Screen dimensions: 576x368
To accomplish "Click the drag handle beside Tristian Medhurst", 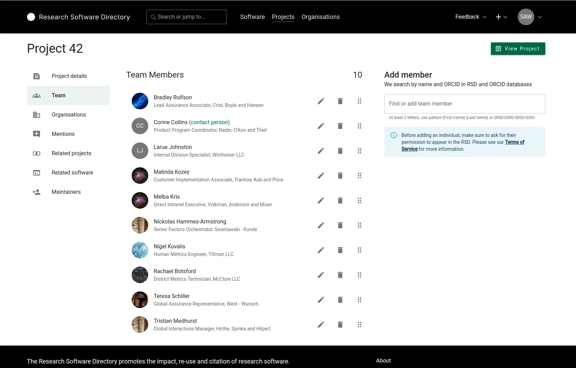I will [359, 325].
